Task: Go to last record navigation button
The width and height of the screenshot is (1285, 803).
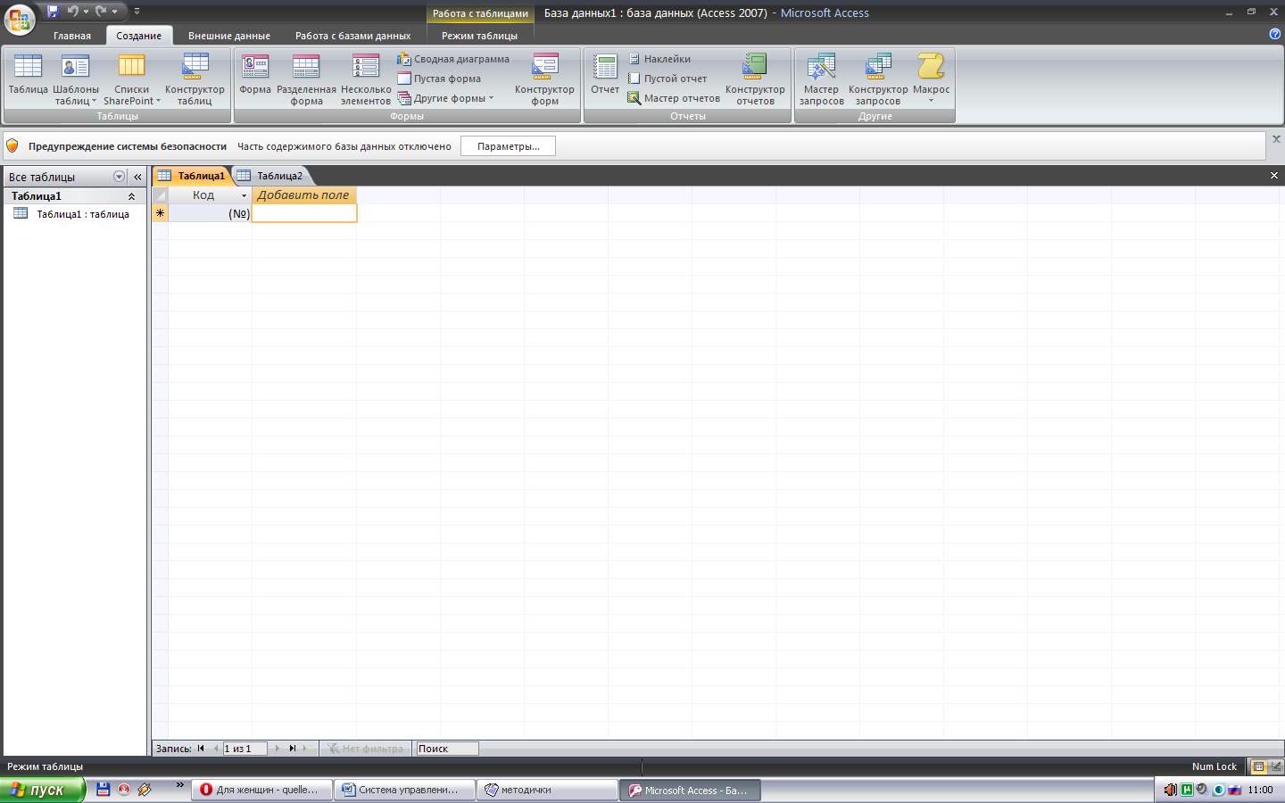Action: point(293,749)
